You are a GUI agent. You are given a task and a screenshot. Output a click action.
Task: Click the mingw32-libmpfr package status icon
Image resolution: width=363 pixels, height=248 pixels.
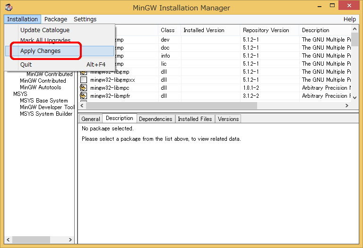point(83,96)
